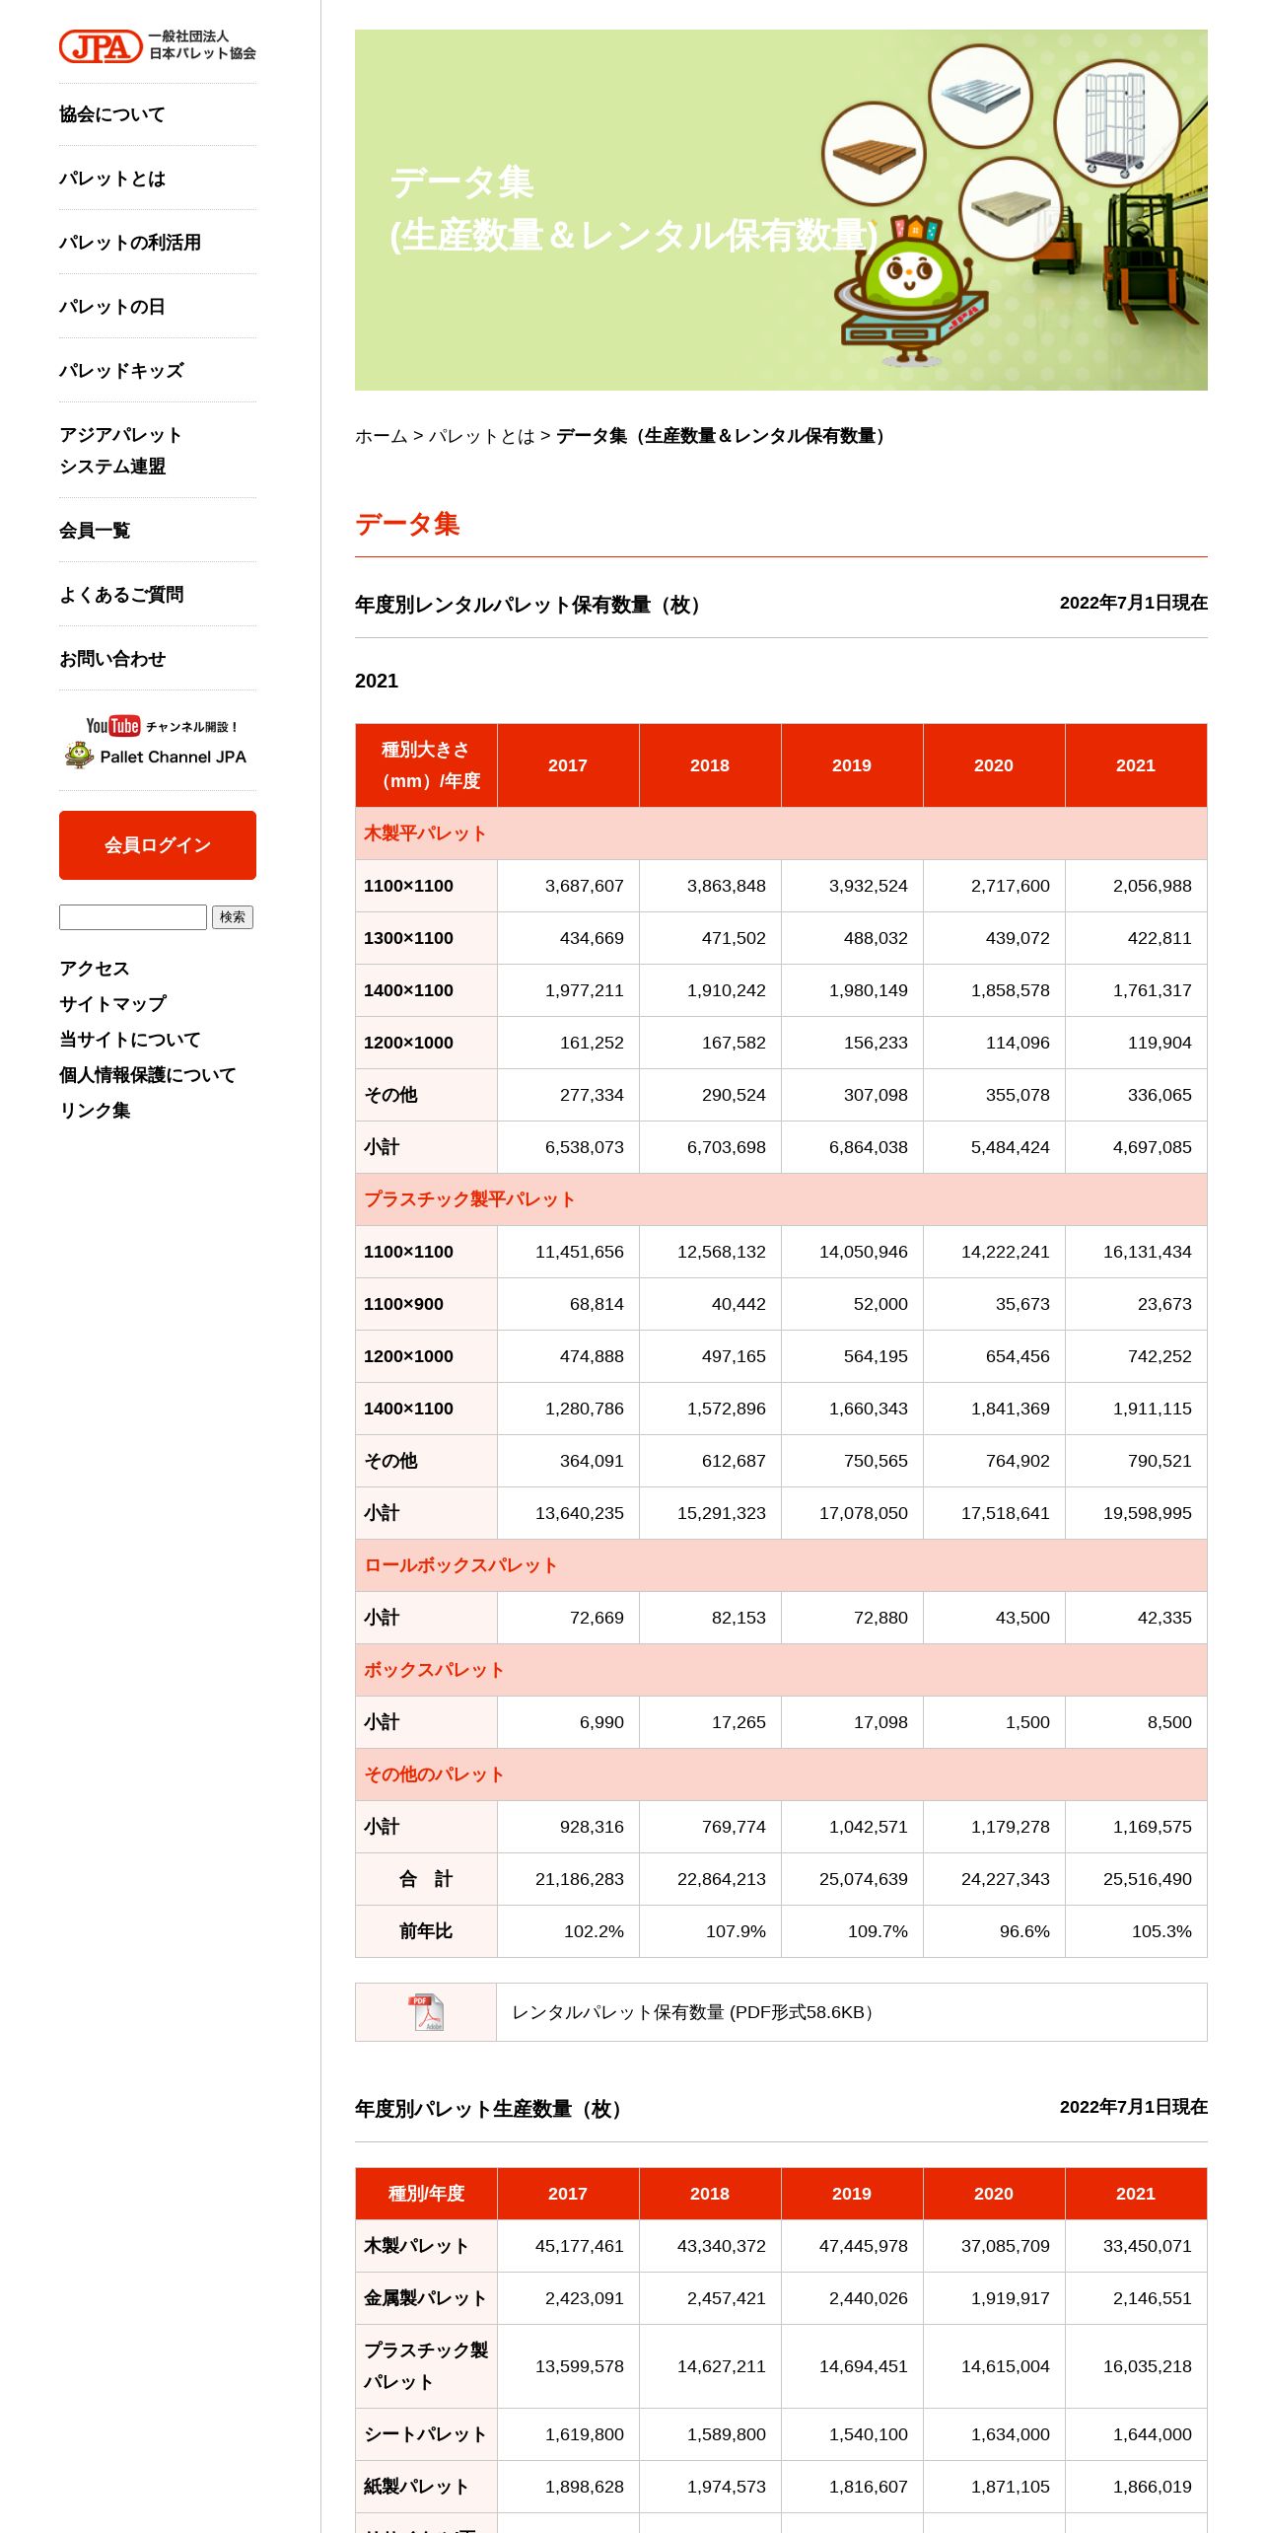Open レンタルパレット保有数量 PDF link
The height and width of the screenshot is (2533, 1266).
tap(692, 2012)
